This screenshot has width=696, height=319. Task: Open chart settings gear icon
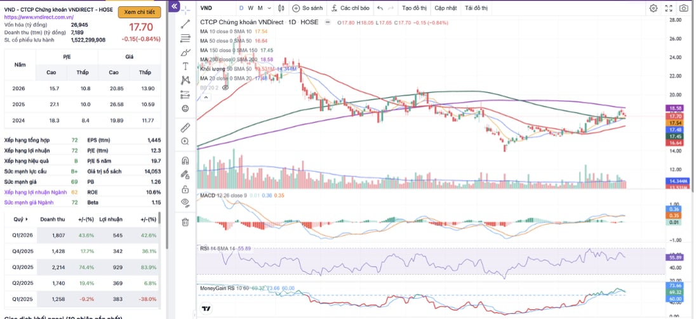tap(653, 8)
